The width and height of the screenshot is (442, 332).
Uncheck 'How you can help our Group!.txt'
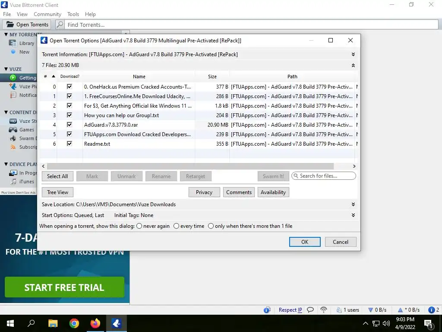point(69,115)
